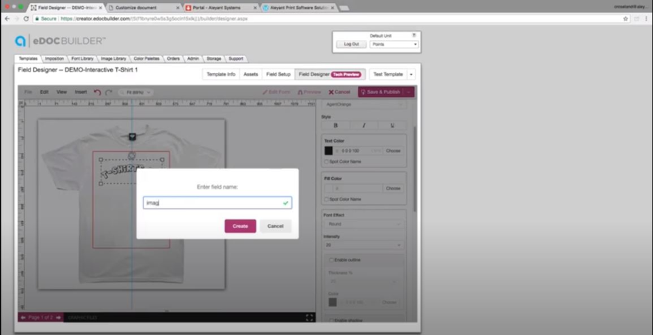The width and height of the screenshot is (653, 335).
Task: Open the Template Info tab
Action: coord(221,74)
